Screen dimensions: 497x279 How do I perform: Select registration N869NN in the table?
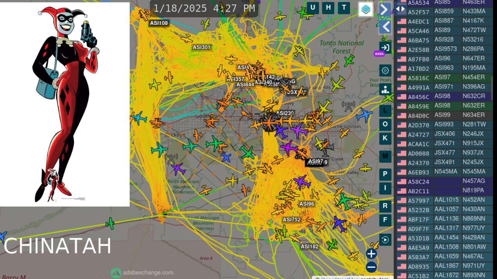coord(474,219)
